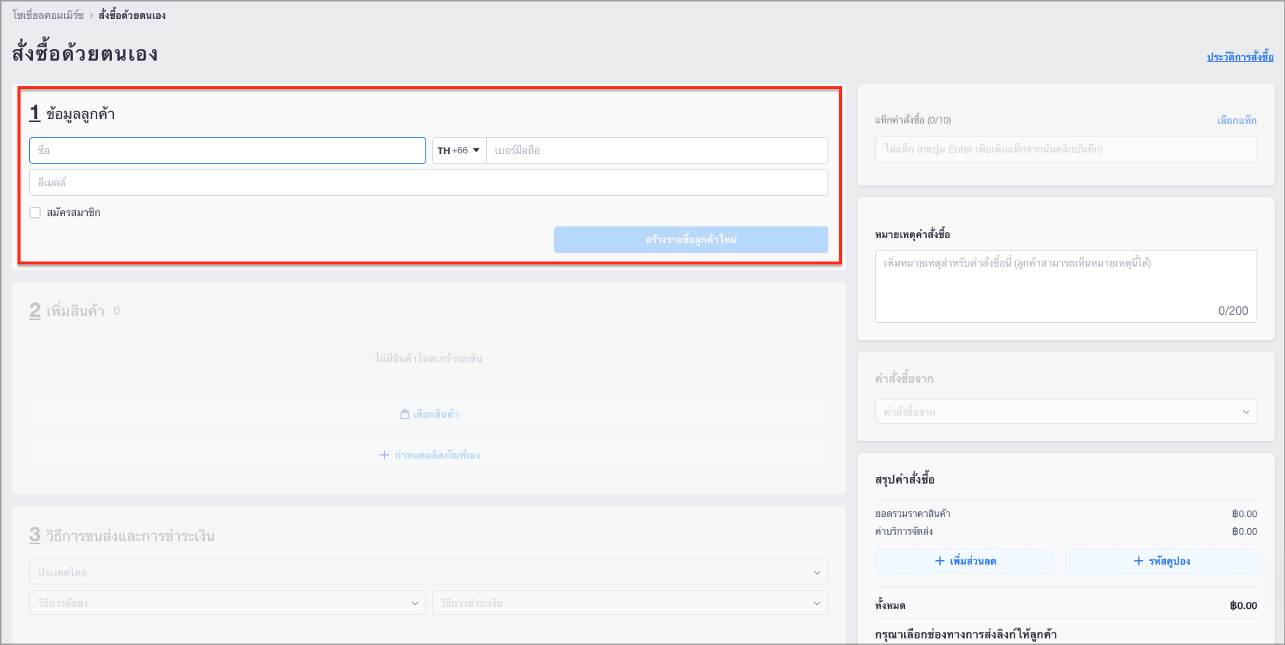
Task: Focus the ชื่อ name input field
Action: [x=227, y=150]
